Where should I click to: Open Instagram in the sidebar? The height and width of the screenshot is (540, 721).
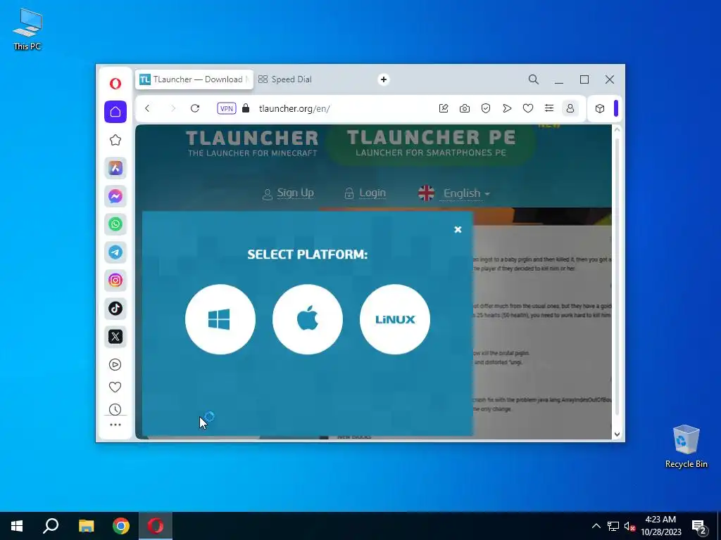pyautogui.click(x=115, y=280)
